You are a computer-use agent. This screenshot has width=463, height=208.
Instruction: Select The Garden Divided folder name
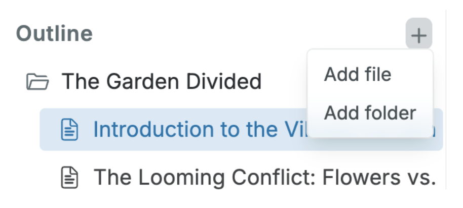[161, 81]
